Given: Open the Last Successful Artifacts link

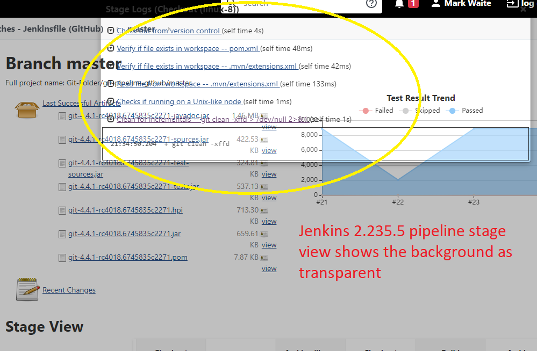Looking at the screenshot, I should tap(82, 104).
